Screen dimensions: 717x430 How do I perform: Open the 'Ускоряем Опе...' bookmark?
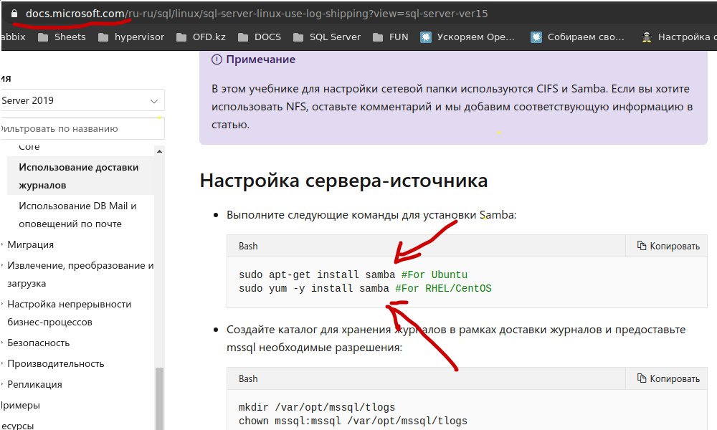(467, 37)
